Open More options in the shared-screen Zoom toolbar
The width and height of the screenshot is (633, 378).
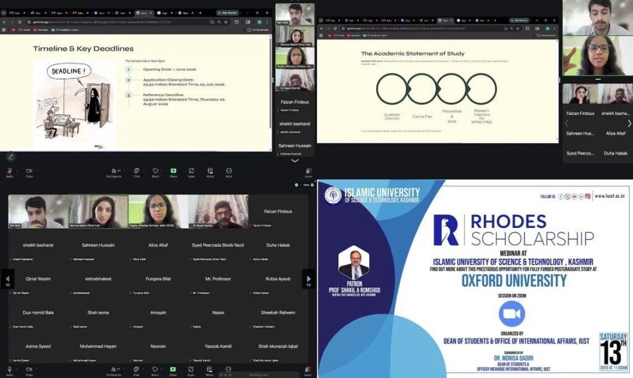pos(229,172)
